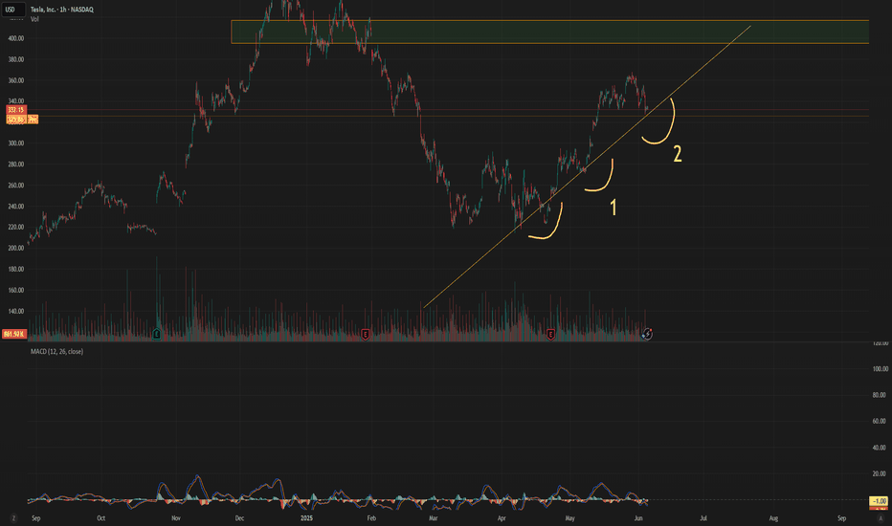Click the 160.00 price scale label

click(x=16, y=290)
